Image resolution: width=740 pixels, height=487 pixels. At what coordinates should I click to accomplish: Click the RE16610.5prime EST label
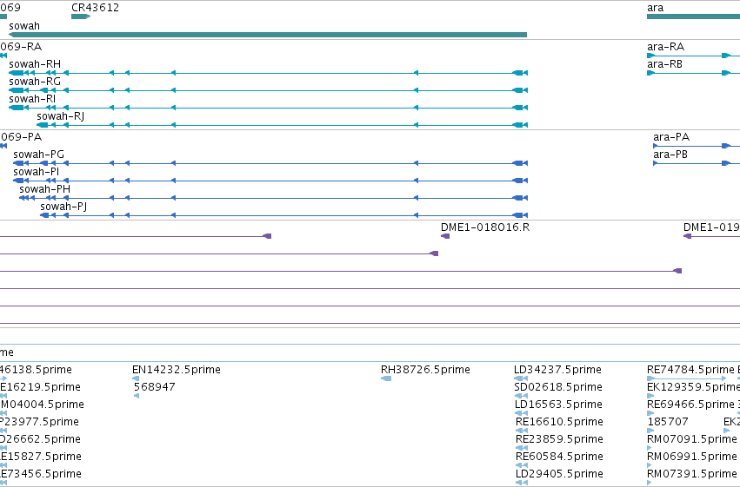pyautogui.click(x=559, y=422)
